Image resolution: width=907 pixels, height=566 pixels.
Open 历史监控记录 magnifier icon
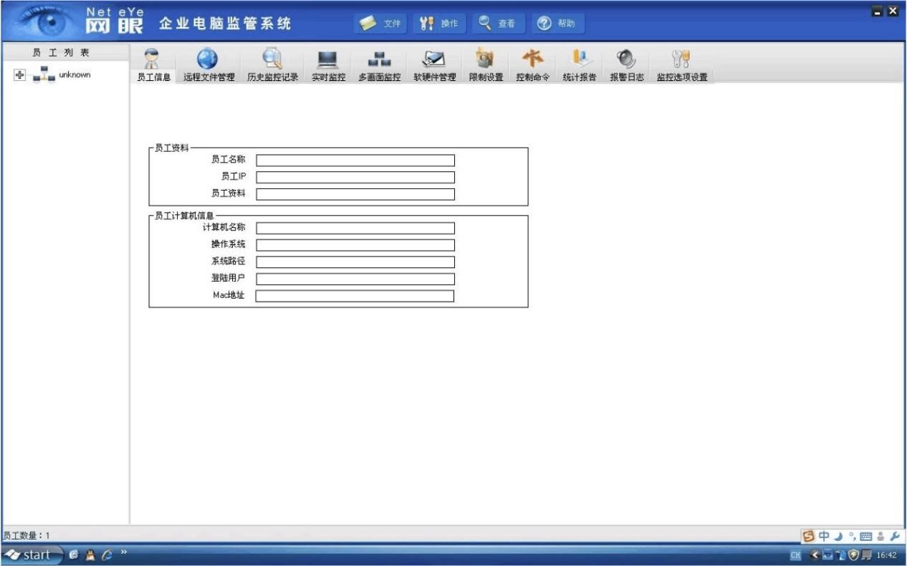point(272,59)
